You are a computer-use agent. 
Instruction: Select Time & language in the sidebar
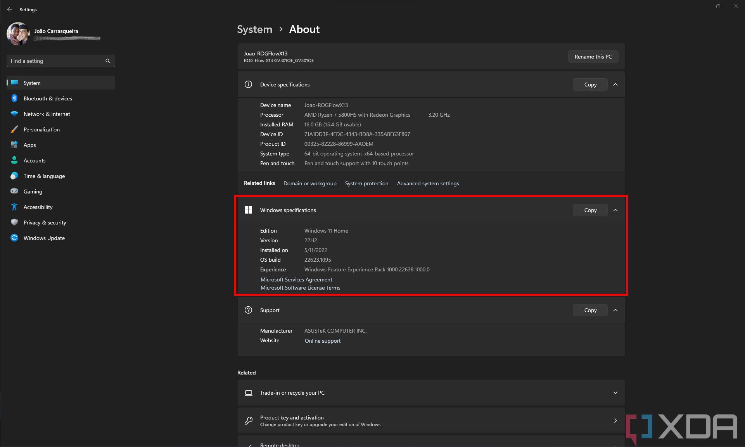[x=14, y=176]
